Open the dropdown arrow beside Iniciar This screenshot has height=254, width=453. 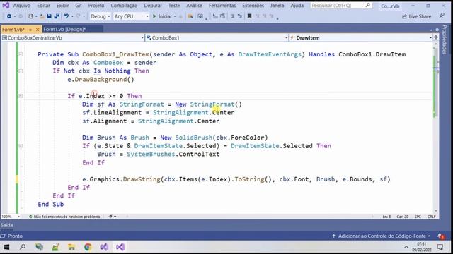(x=175, y=16)
